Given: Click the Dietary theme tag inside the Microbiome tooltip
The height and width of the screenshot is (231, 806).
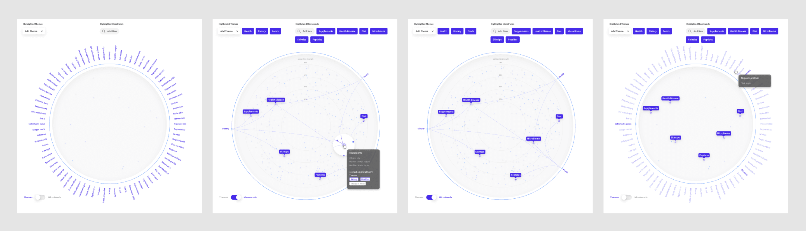Looking at the screenshot, I should coord(354,179).
